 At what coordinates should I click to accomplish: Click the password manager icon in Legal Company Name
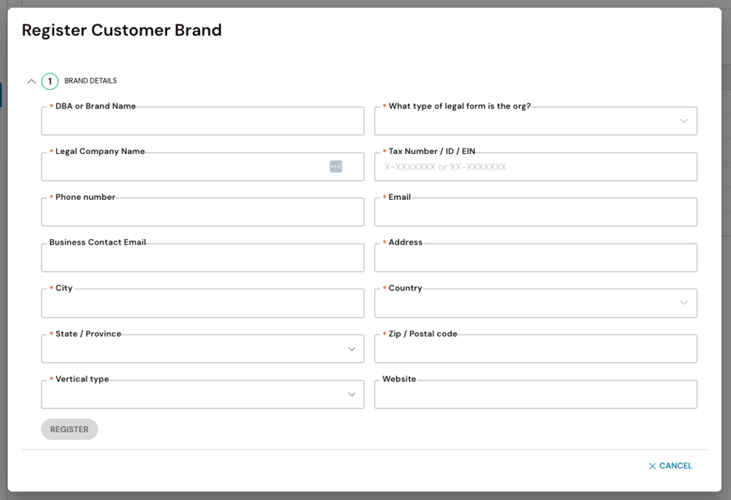pyautogui.click(x=336, y=166)
